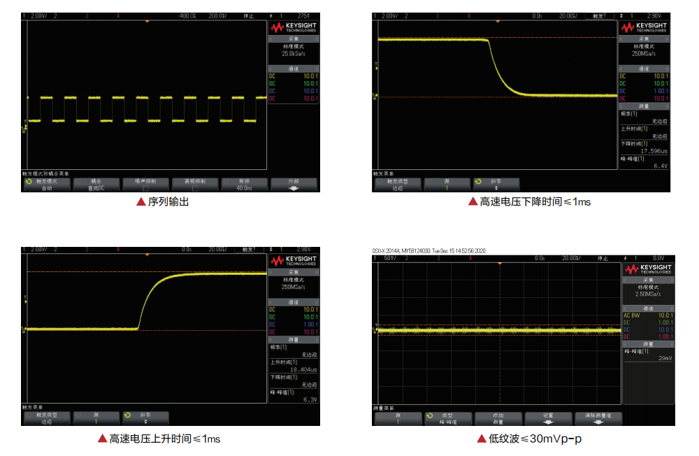Click 下降时间 17.596us measurement readout
This screenshot has height=456, width=699.
click(x=644, y=147)
